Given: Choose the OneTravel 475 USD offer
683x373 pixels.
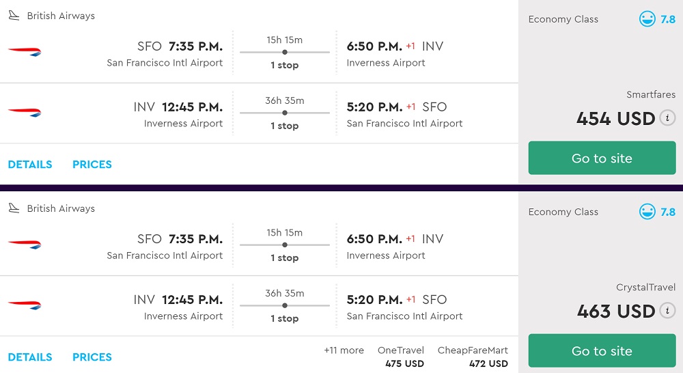Looking at the screenshot, I should [401, 357].
